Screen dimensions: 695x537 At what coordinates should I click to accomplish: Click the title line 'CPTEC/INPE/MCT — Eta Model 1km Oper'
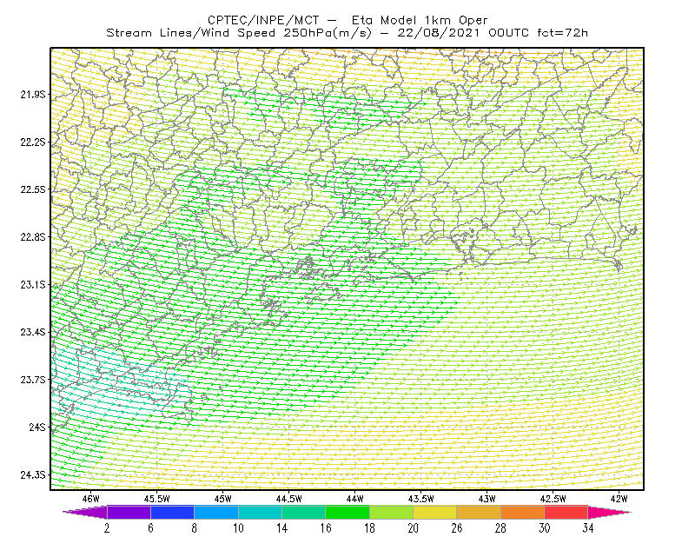(x=347, y=20)
